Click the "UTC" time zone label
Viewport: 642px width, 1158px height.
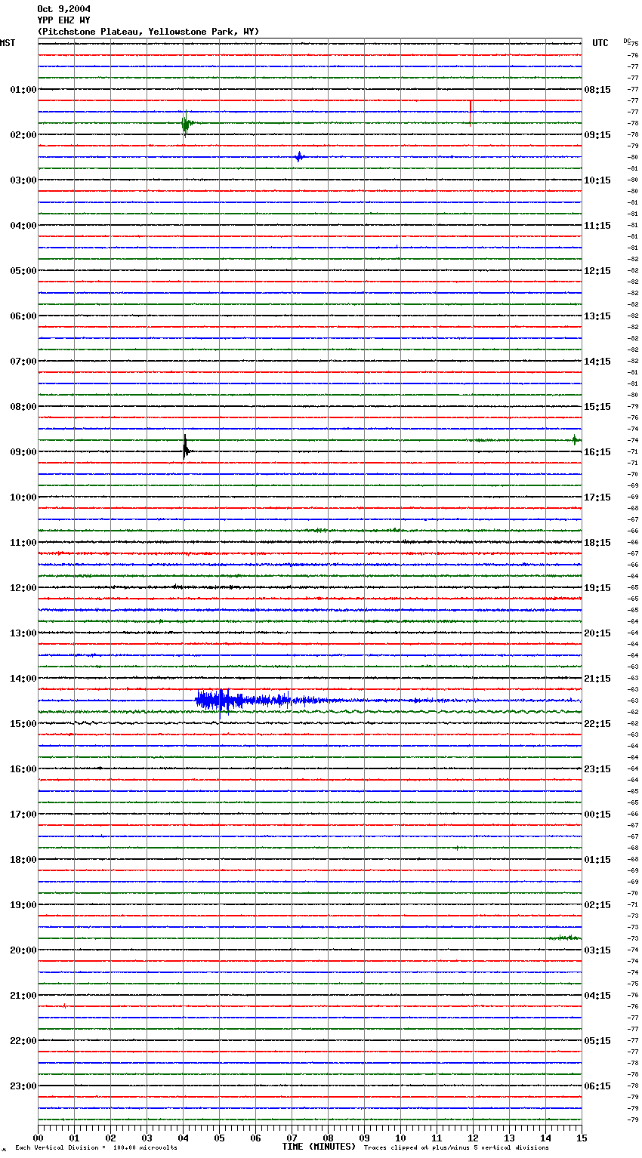coord(600,43)
